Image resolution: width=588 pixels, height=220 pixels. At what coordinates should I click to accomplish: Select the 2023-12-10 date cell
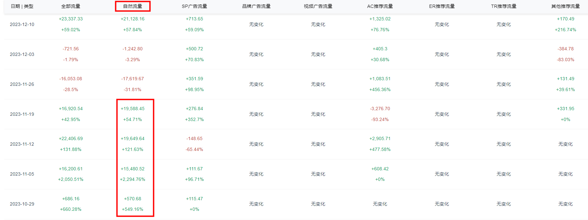pyautogui.click(x=22, y=24)
